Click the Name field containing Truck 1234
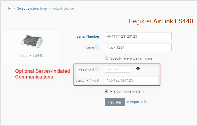The width and height of the screenshot is (197, 126). pyautogui.click(x=138, y=47)
